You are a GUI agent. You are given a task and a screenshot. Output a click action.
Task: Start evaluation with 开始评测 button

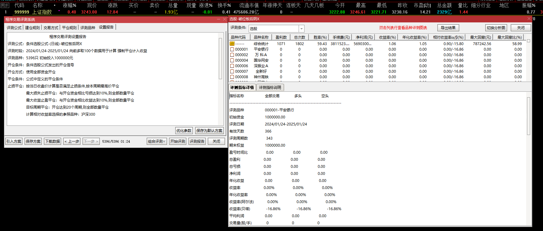click(178, 141)
